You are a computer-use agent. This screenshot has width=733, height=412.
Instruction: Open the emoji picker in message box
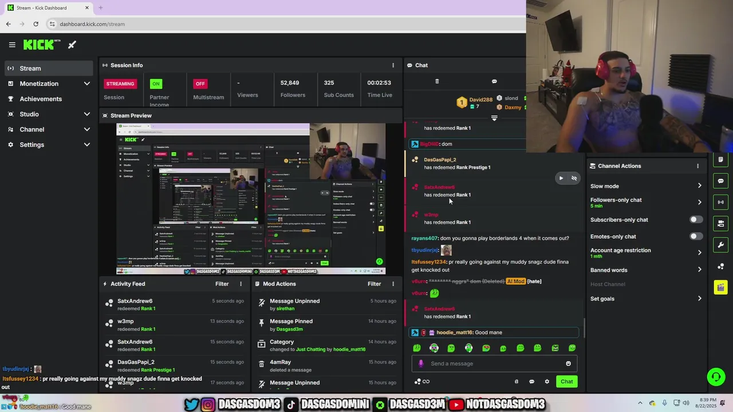(x=568, y=363)
